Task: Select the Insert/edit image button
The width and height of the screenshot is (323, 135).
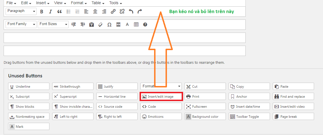Action: (161, 97)
